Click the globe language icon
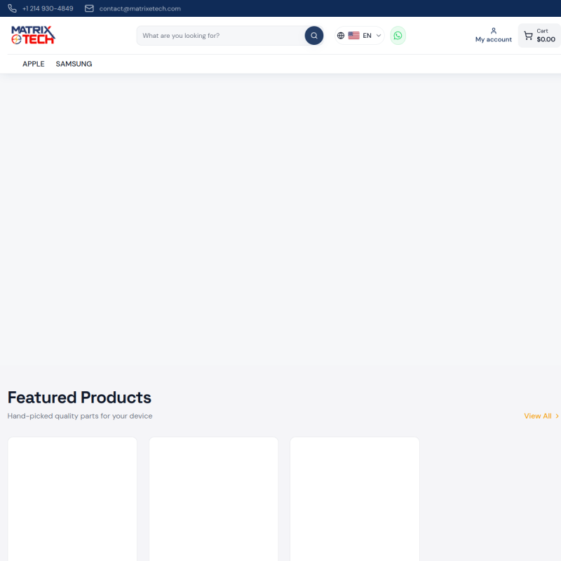This screenshot has height=561, width=561. click(x=341, y=35)
